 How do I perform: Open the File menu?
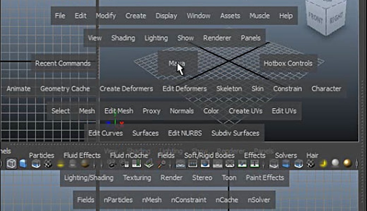click(60, 16)
